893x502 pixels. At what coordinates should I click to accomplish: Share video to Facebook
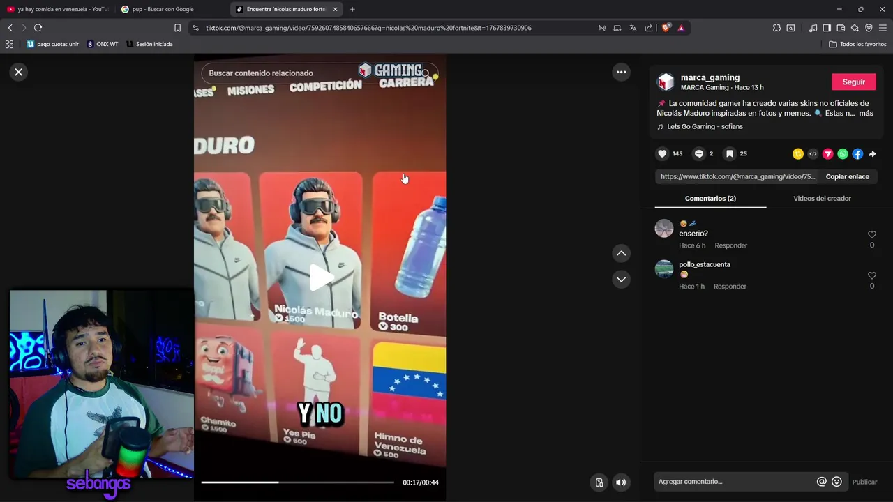pyautogui.click(x=857, y=154)
